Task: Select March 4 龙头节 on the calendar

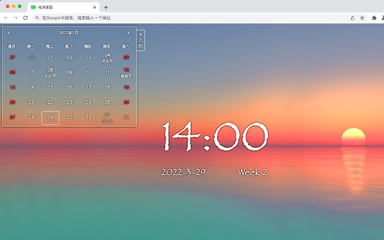Action: 107,57
